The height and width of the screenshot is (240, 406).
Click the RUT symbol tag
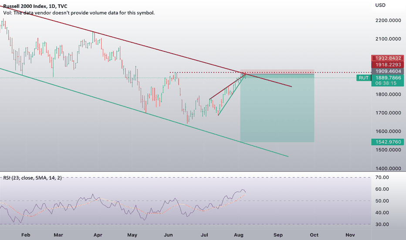tap(364, 78)
